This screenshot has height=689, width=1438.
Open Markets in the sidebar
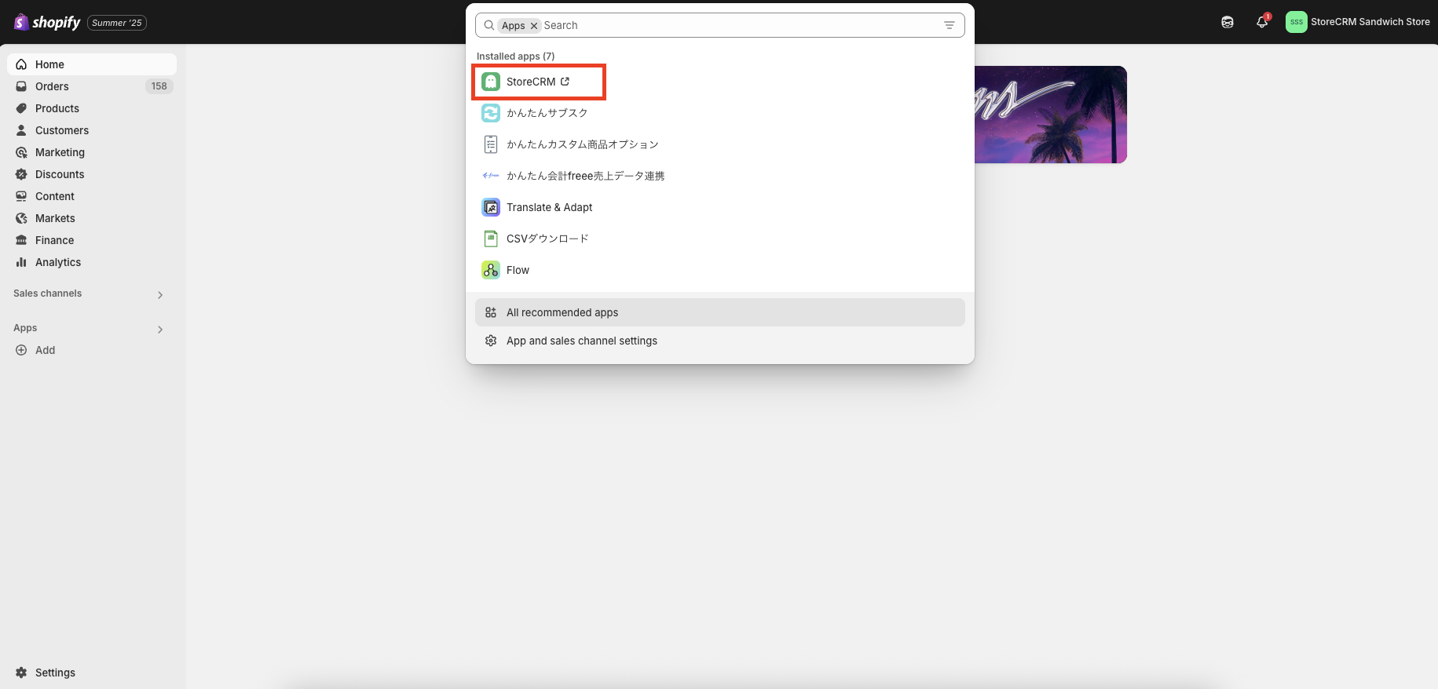pyautogui.click(x=92, y=218)
